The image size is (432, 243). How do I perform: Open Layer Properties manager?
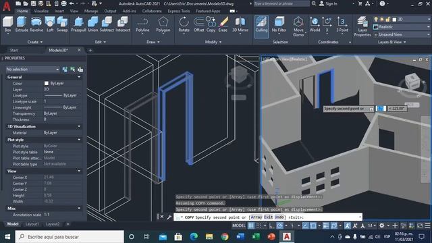(362, 26)
